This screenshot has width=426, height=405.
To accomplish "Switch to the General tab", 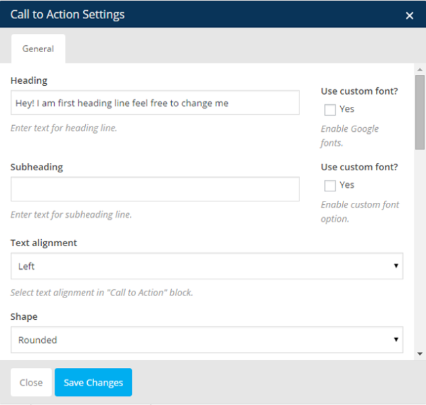I will pos(38,49).
